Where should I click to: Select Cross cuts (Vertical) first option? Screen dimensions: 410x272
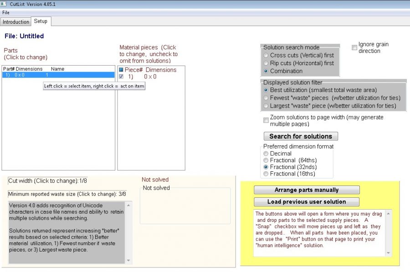tap(266, 56)
